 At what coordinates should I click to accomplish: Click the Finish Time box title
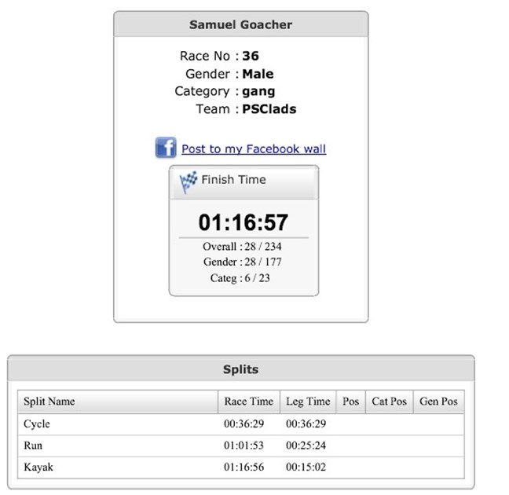(x=233, y=180)
